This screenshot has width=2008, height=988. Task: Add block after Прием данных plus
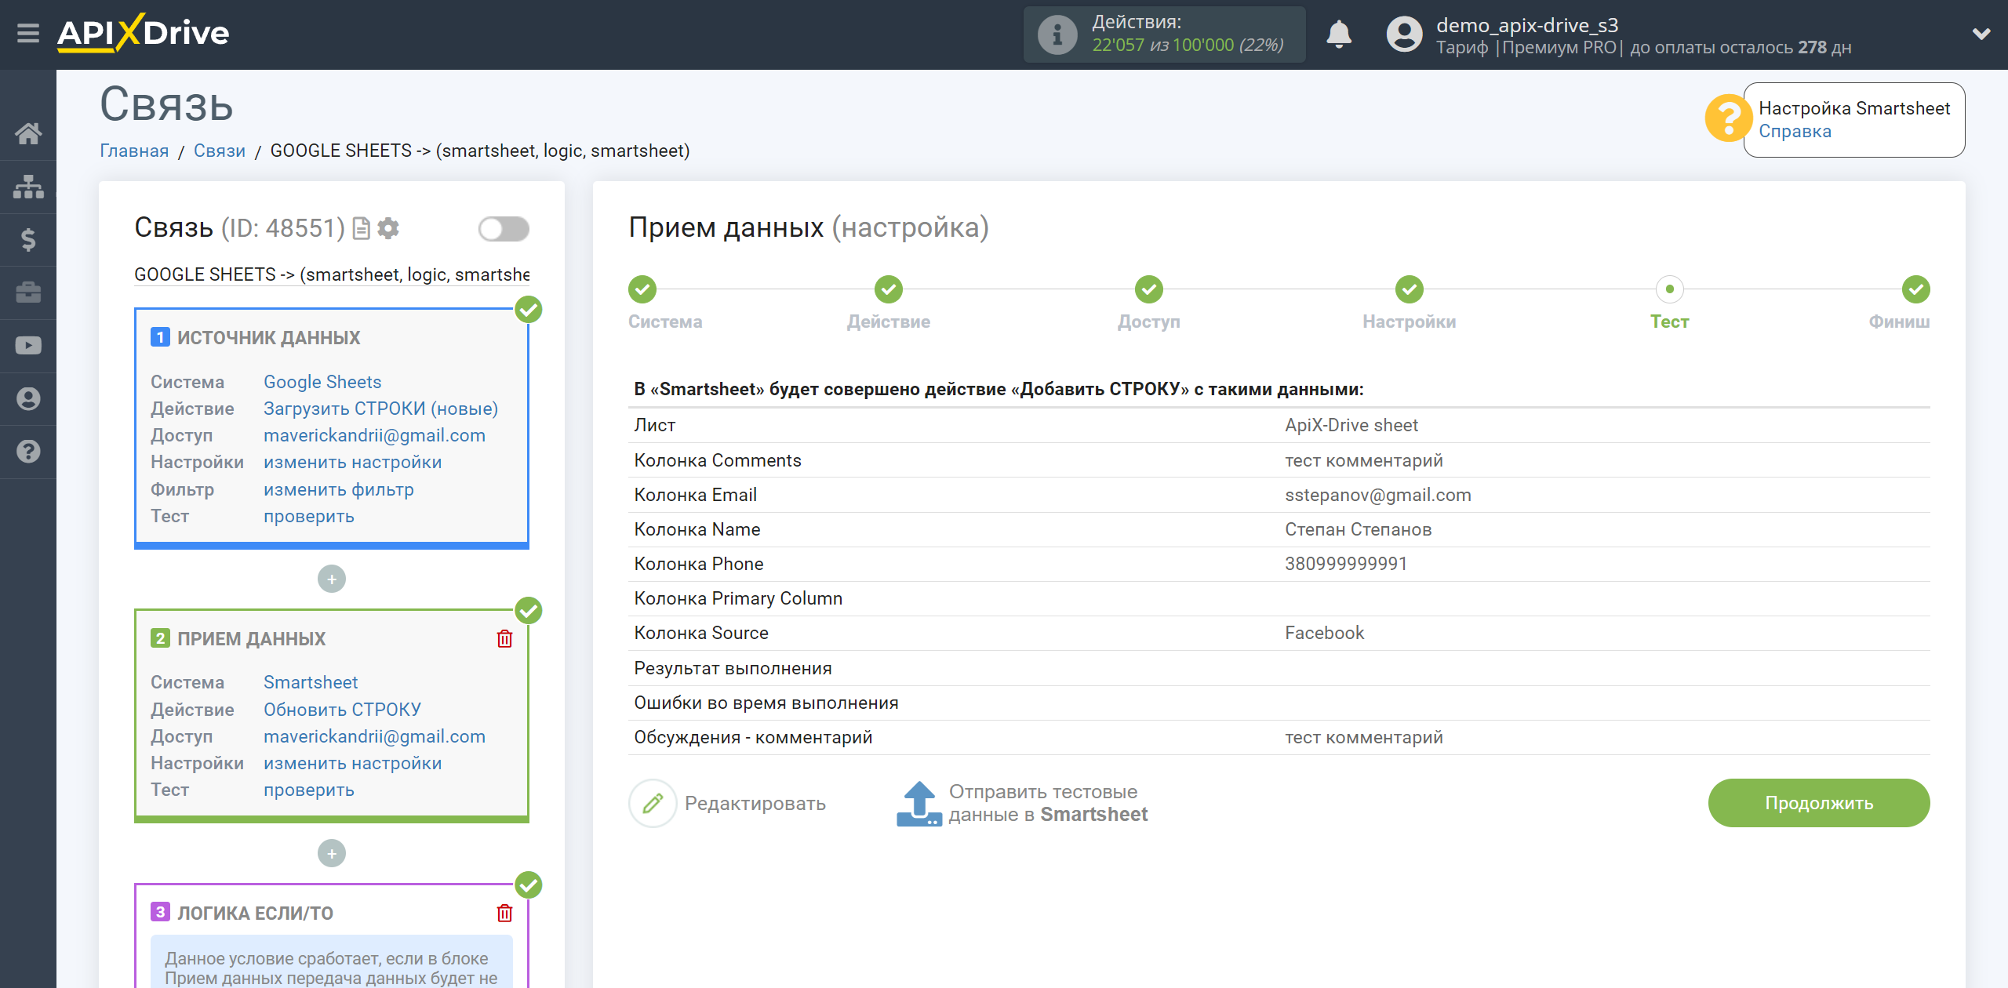tap(332, 853)
